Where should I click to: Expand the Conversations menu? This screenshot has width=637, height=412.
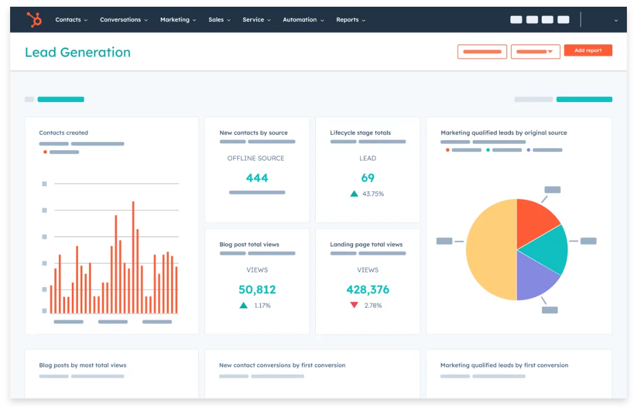[123, 20]
